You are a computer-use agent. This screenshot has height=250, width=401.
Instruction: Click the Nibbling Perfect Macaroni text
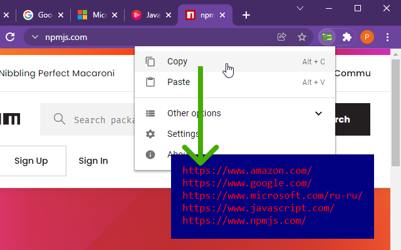coord(57,74)
